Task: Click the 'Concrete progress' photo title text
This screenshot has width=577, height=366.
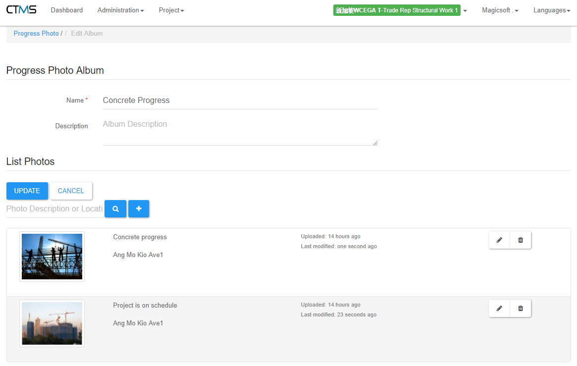Action: (140, 237)
